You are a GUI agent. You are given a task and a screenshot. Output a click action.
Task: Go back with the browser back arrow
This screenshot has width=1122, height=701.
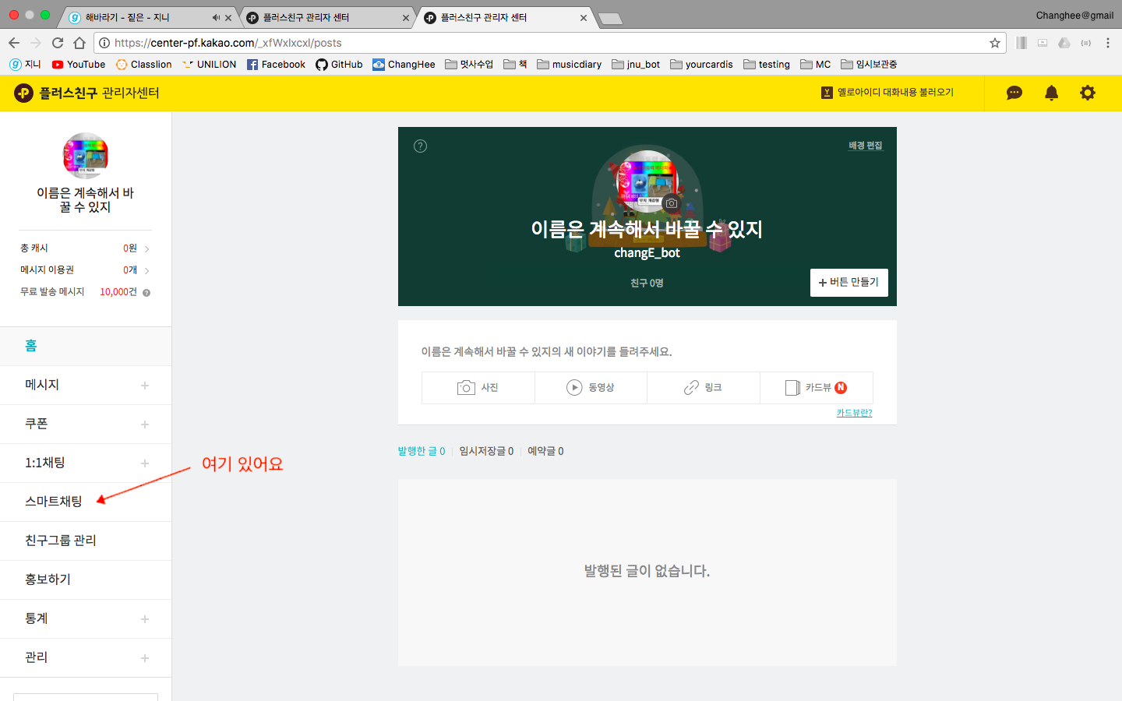click(x=14, y=43)
